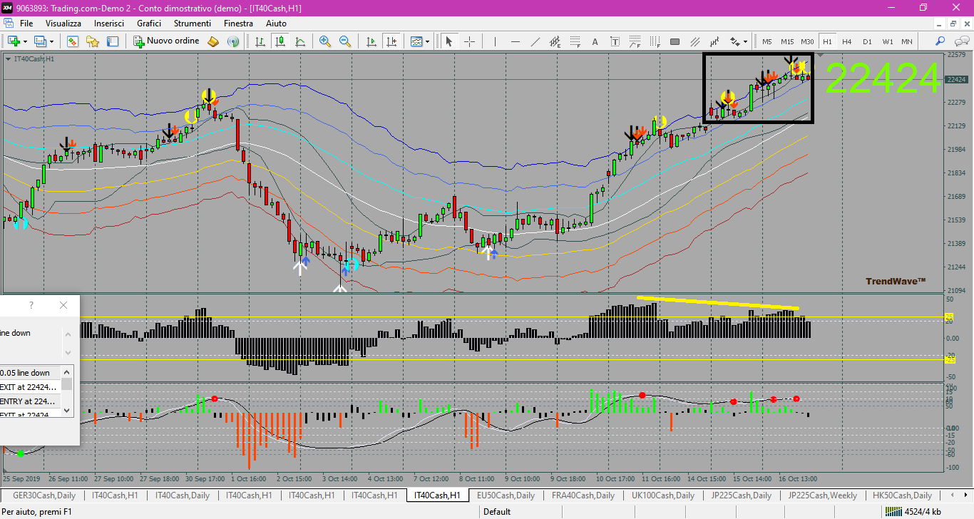Screen dimensions: 974x519
Task: Select the Fibonacci arc tool
Action: click(x=635, y=41)
